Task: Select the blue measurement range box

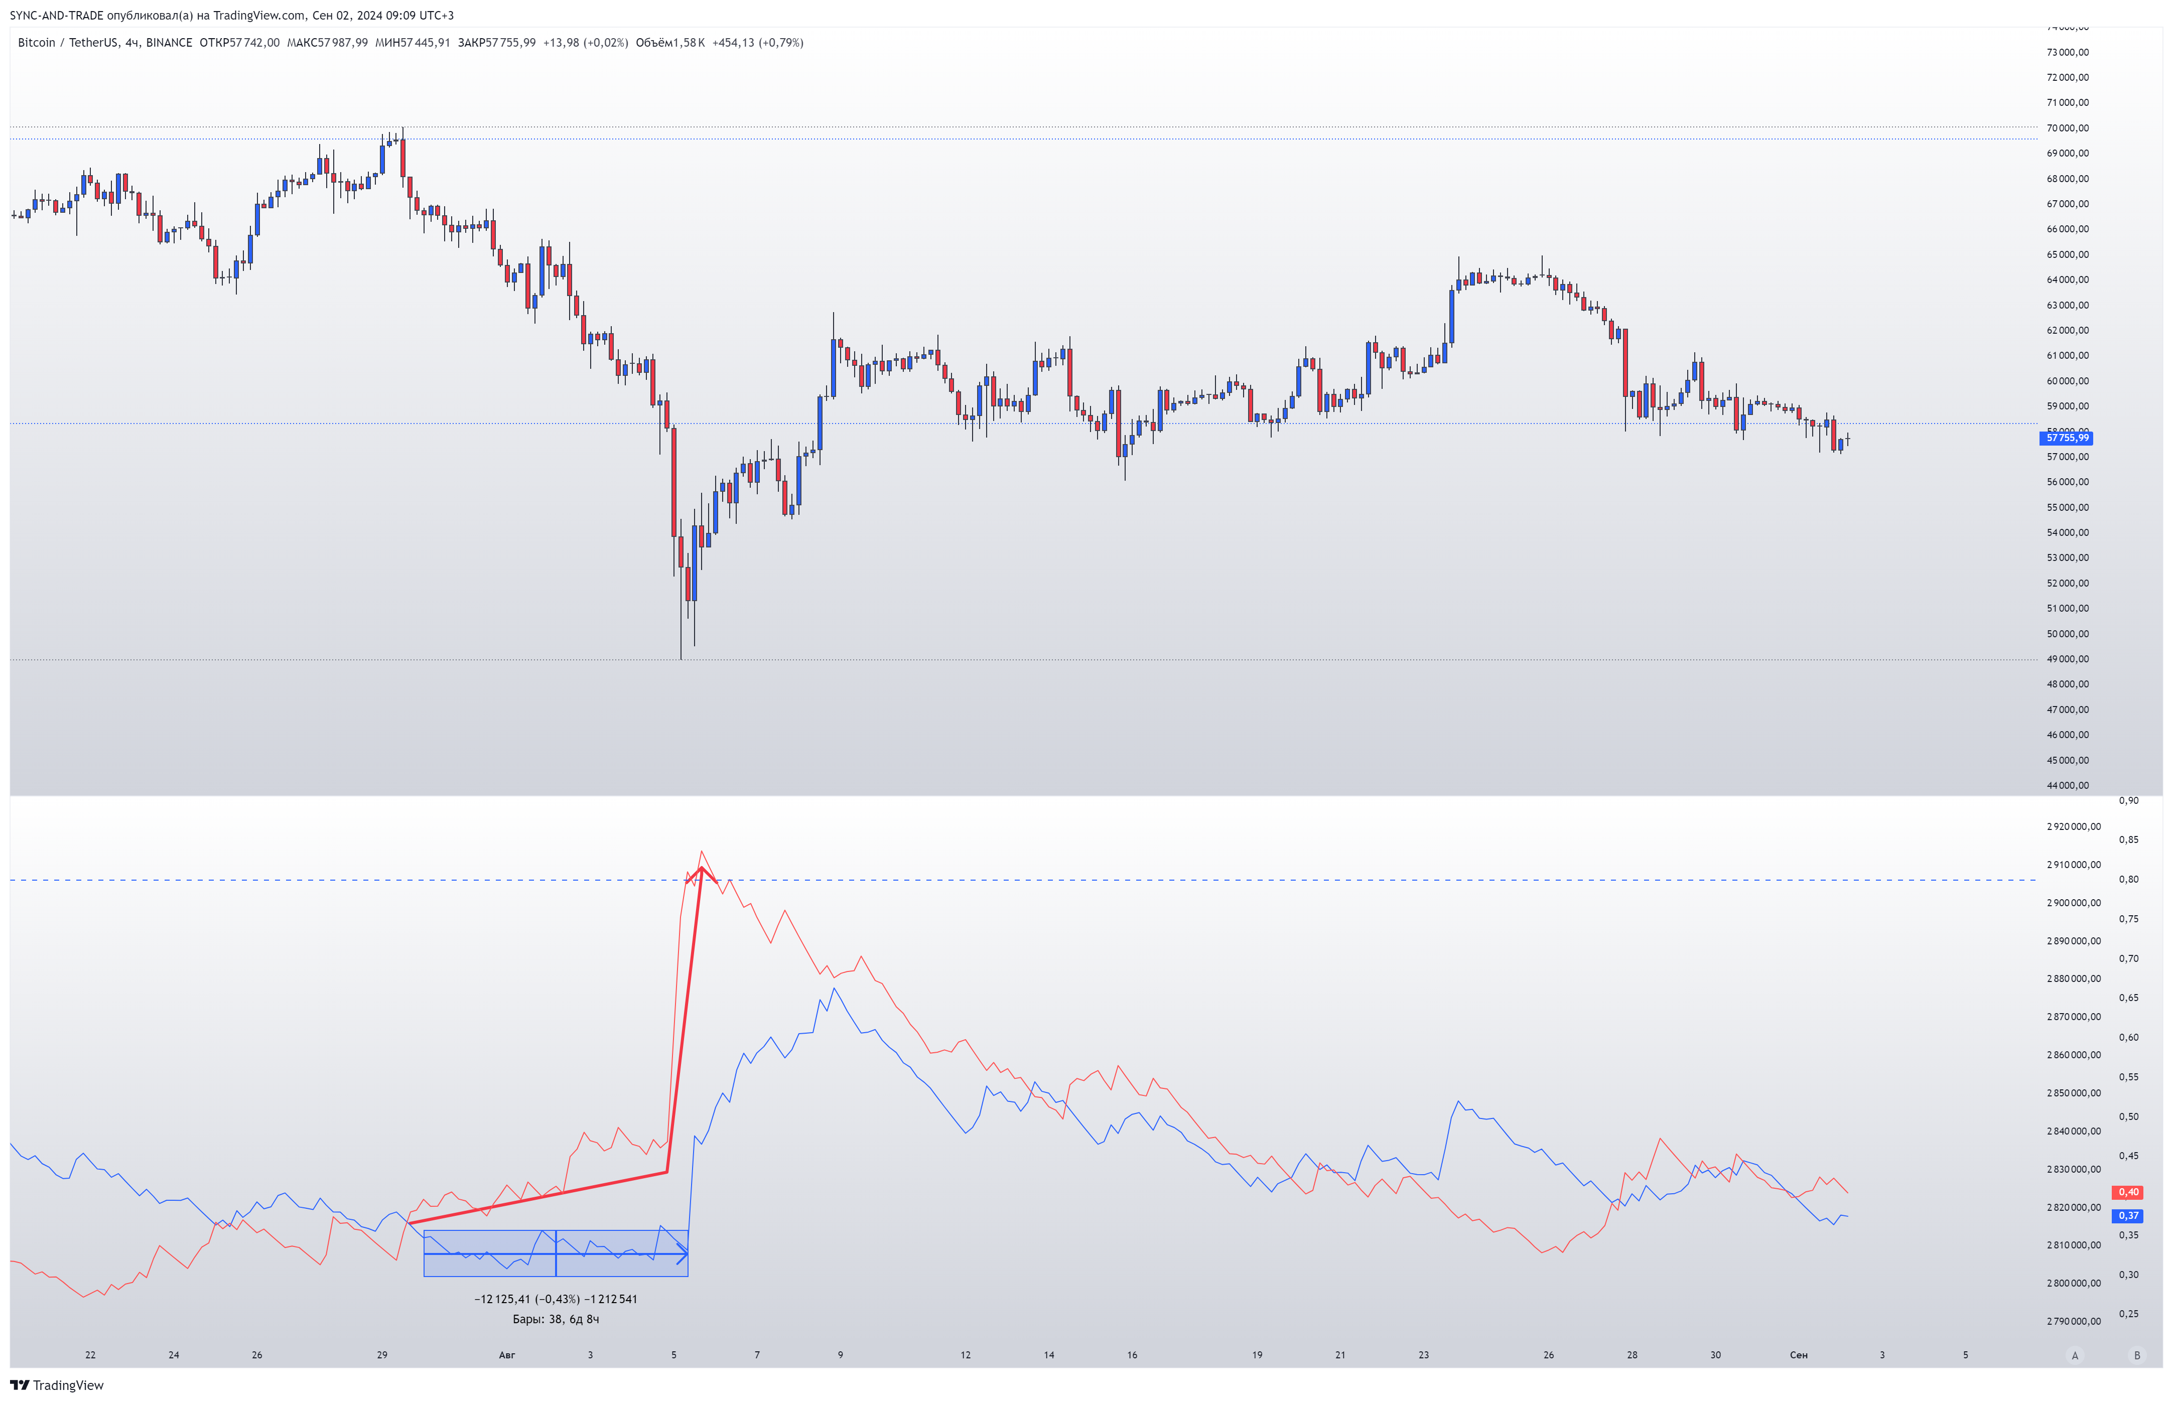Action: point(556,1253)
